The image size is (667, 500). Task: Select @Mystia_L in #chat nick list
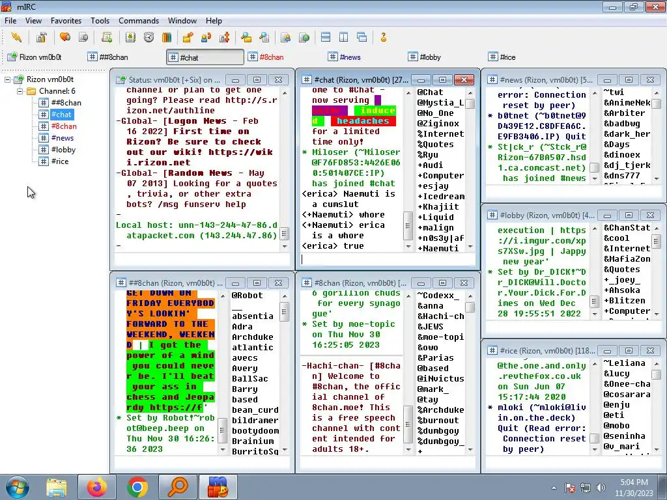coord(440,102)
